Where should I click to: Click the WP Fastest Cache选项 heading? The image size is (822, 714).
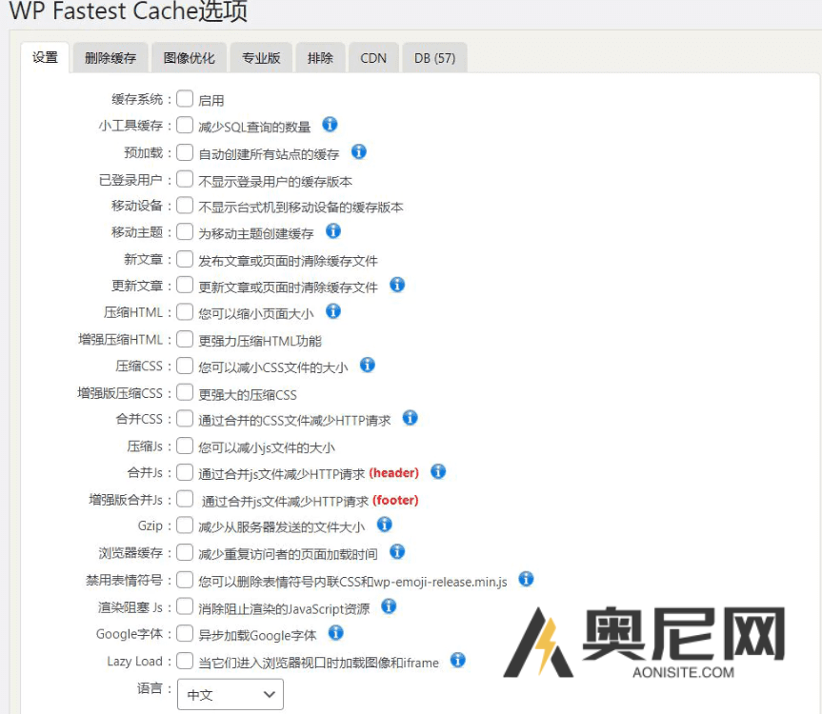coord(129,11)
